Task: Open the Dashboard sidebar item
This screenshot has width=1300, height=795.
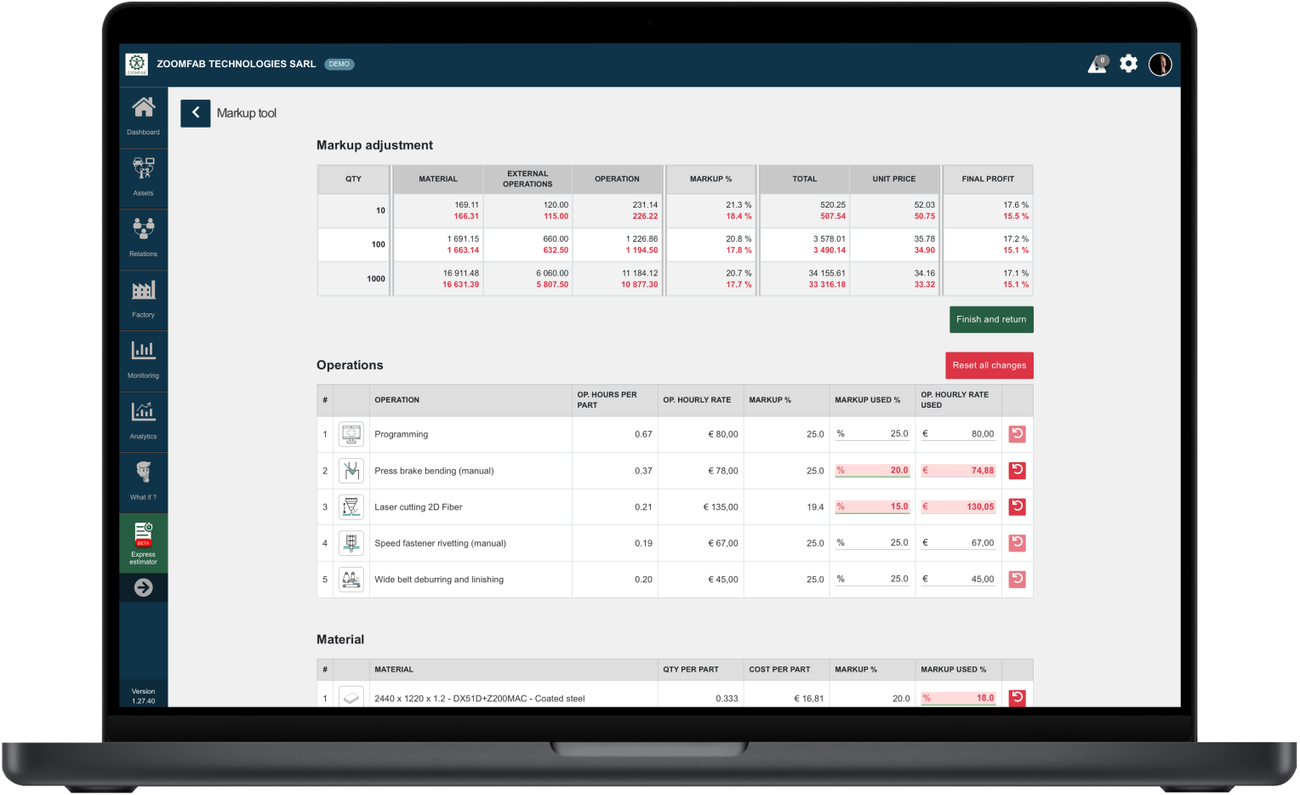Action: coord(143,117)
